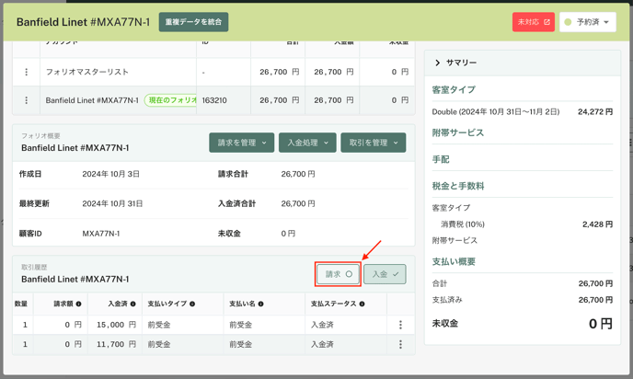Open three-dot menu for Banfield Linet #MXA77N-1 folio row
This screenshot has width=633, height=379.
click(26, 100)
